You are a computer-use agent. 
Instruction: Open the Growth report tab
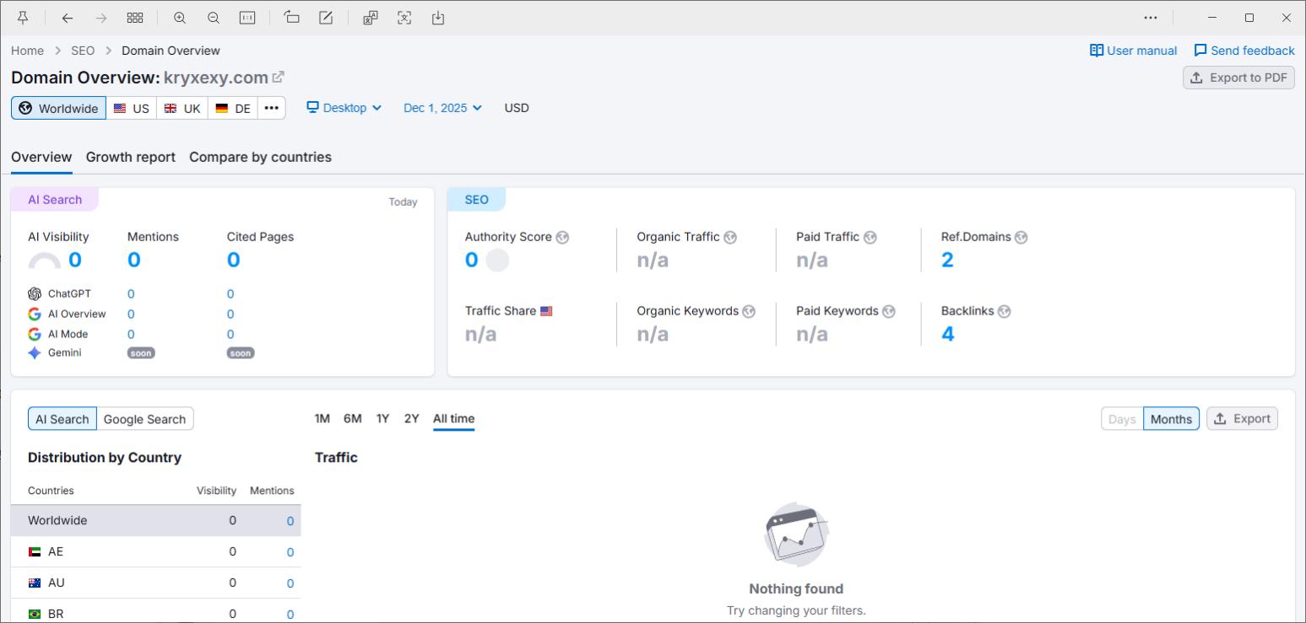(x=131, y=158)
